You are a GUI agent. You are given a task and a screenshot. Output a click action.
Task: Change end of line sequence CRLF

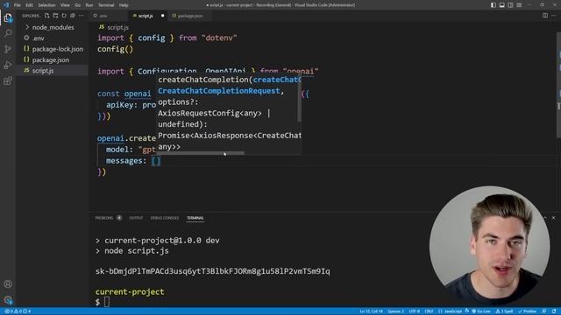tap(429, 311)
